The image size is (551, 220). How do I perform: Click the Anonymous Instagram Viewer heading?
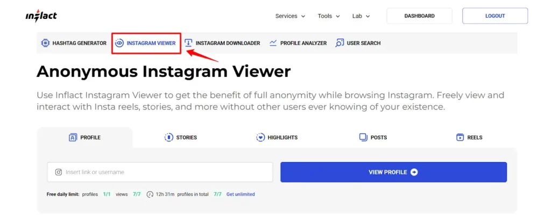pyautogui.click(x=164, y=71)
